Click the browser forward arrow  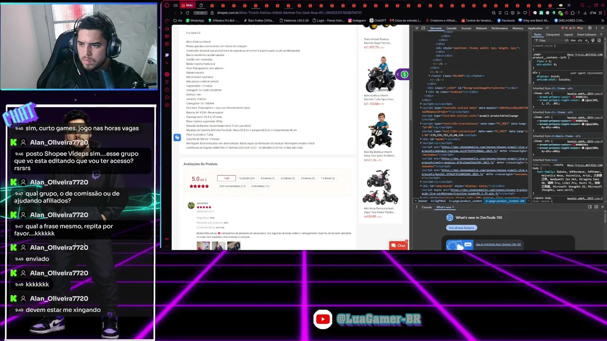(181, 13)
